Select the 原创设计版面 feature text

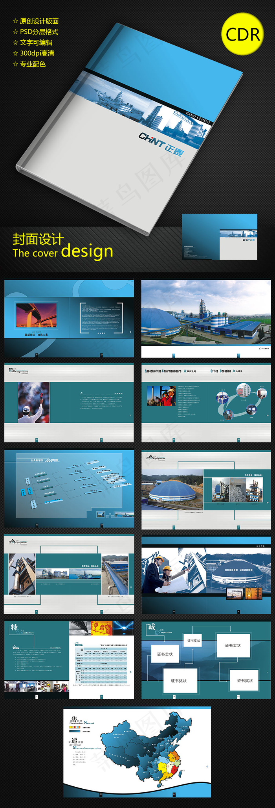[39, 21]
